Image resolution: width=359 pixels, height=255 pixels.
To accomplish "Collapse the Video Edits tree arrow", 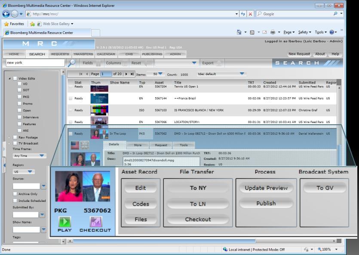I will [x=9, y=78].
